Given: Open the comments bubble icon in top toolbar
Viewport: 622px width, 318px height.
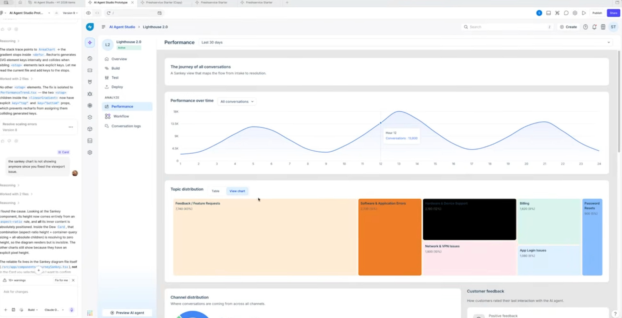Looking at the screenshot, I should (566, 13).
